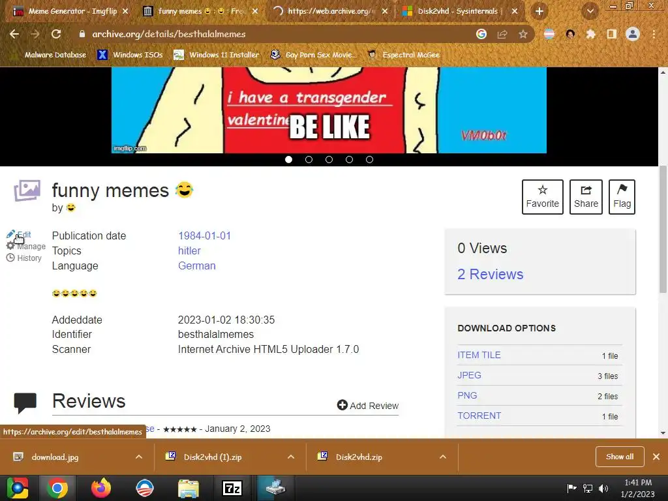
Task: Close the Disk2vhd Sysinternals tab
Action: pos(515,12)
